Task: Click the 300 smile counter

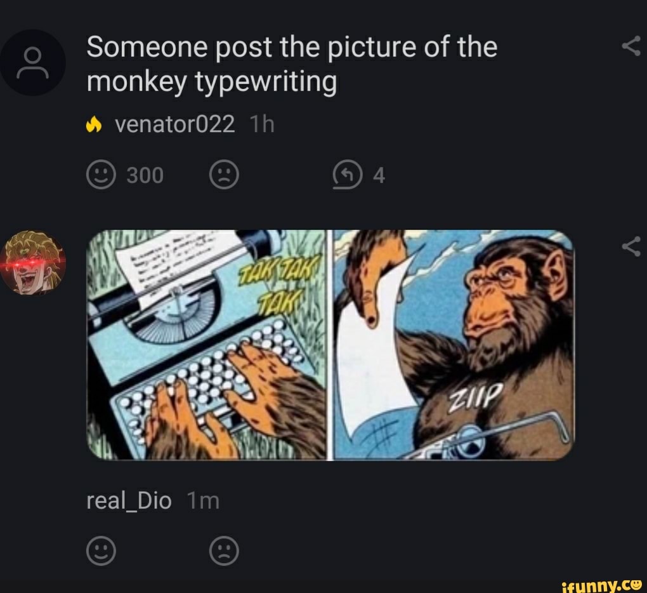Action: click(146, 175)
